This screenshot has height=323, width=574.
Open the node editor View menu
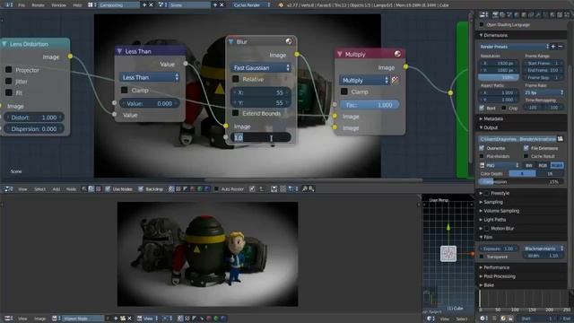pyautogui.click(x=22, y=189)
